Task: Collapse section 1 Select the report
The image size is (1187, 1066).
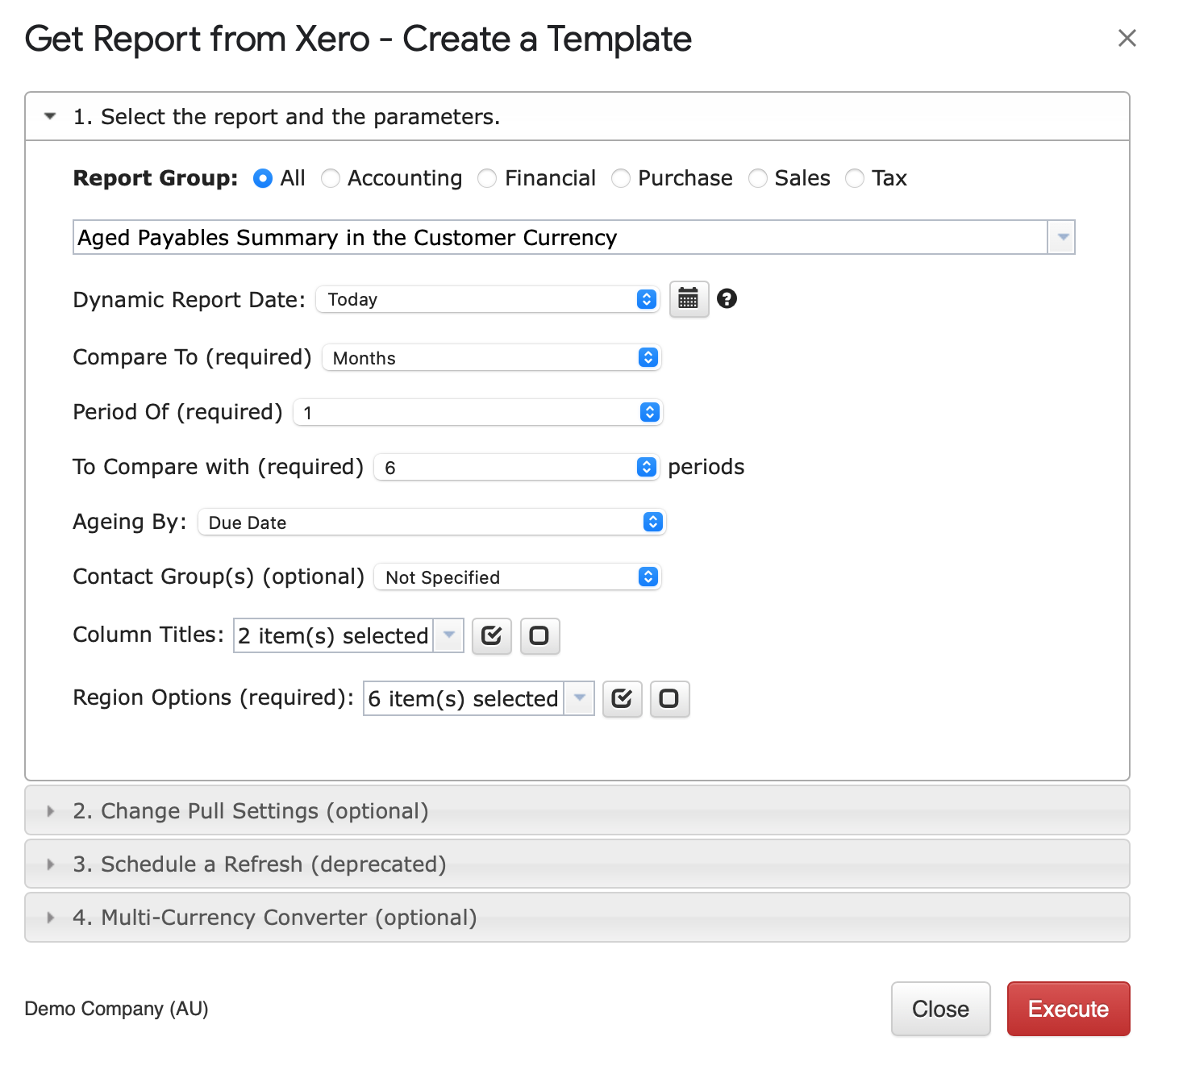Action: point(577,117)
